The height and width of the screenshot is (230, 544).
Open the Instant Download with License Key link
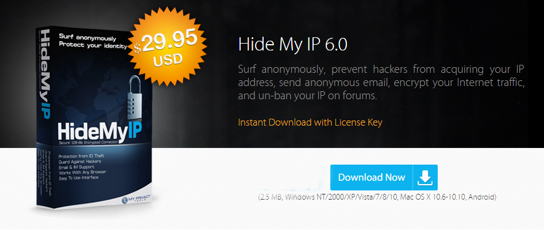click(x=310, y=122)
